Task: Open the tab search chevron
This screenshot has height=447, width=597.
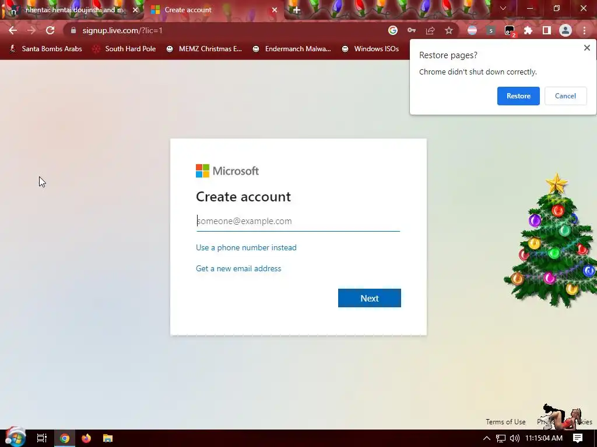Action: point(503,8)
